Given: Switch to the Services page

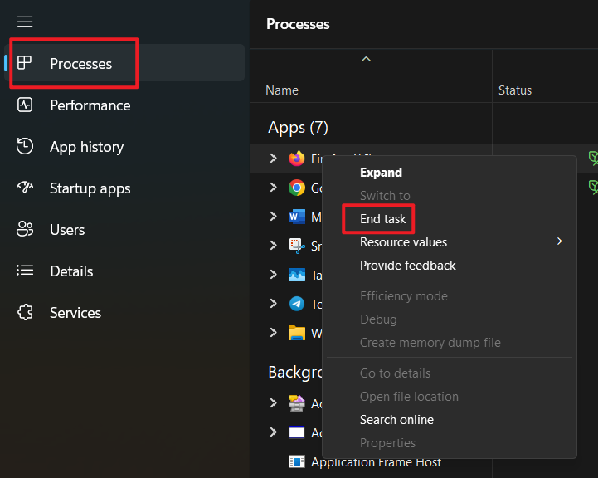Looking at the screenshot, I should click(x=75, y=313).
